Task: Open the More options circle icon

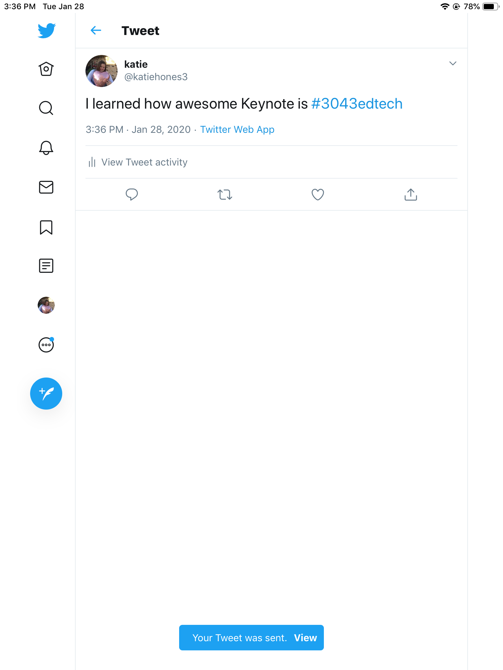Action: 46,345
